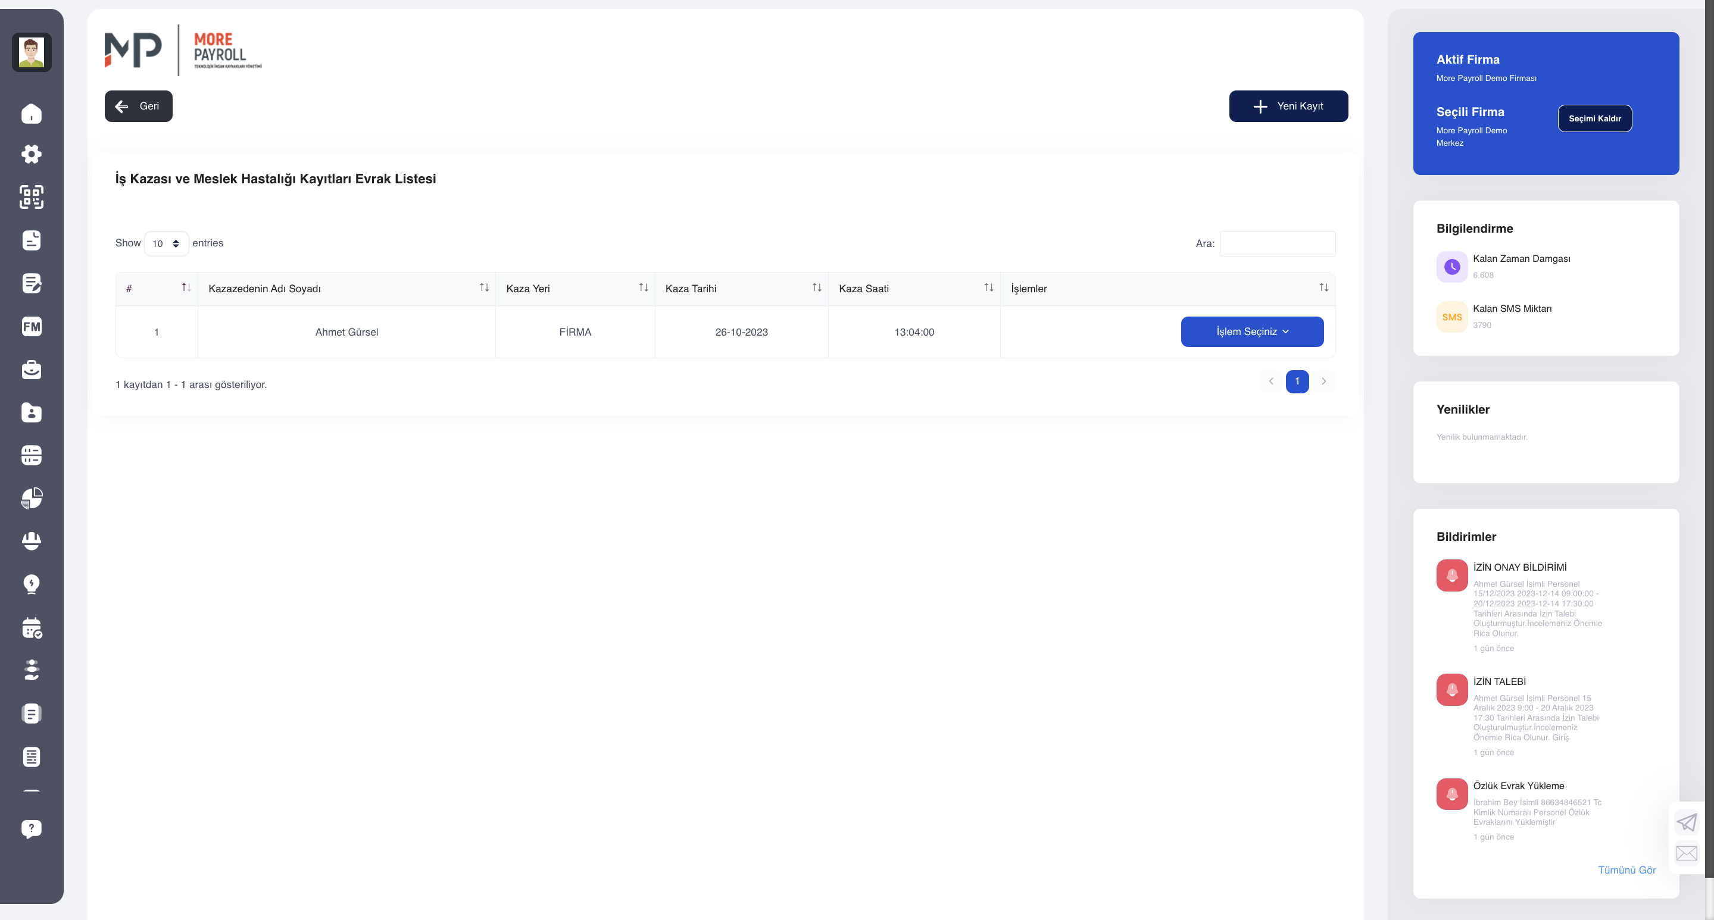Screen dimensions: 1714x920
Task: Open the help question mark sidebar icon
Action: tap(32, 829)
